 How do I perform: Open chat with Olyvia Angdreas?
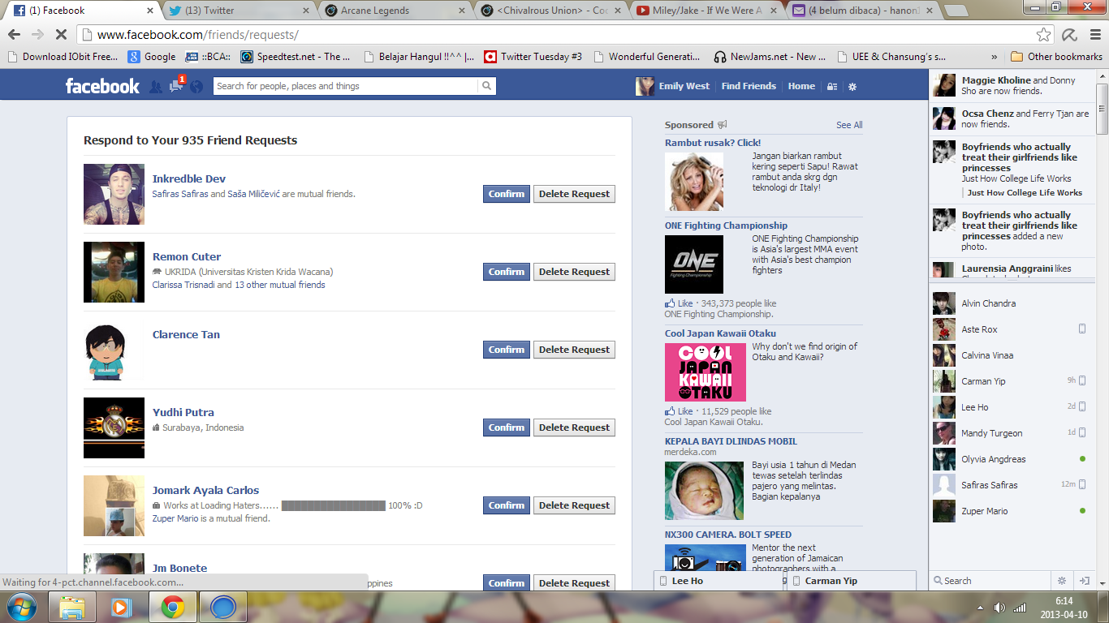[x=1011, y=459]
